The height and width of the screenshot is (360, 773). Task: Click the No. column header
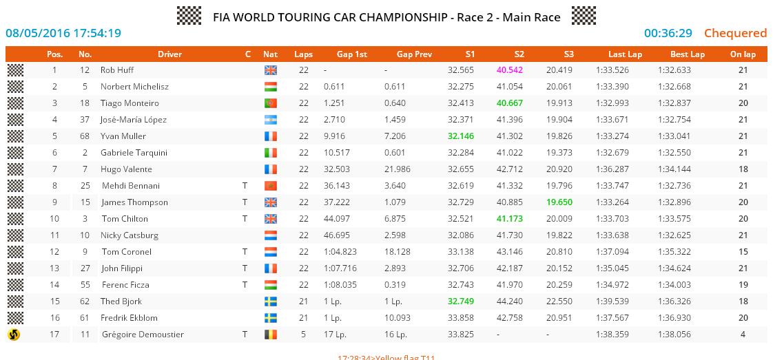click(x=85, y=54)
